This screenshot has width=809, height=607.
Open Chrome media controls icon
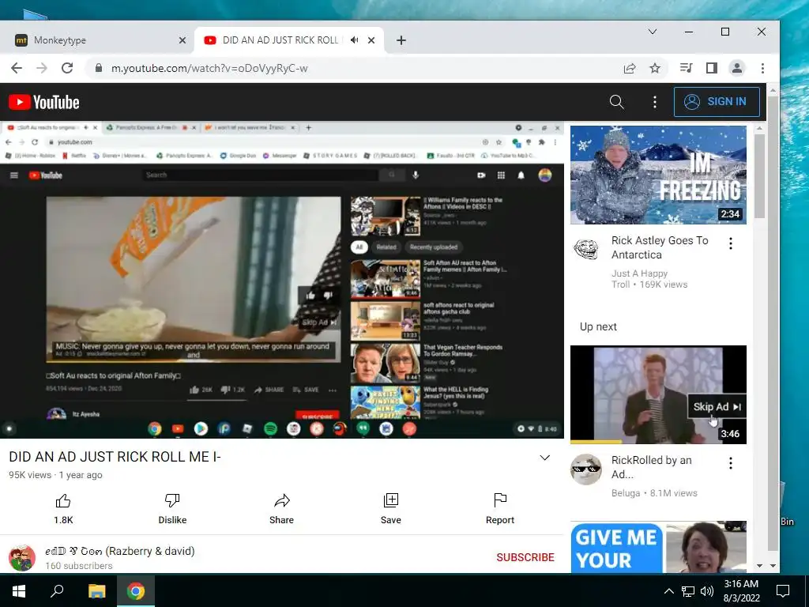click(x=687, y=68)
